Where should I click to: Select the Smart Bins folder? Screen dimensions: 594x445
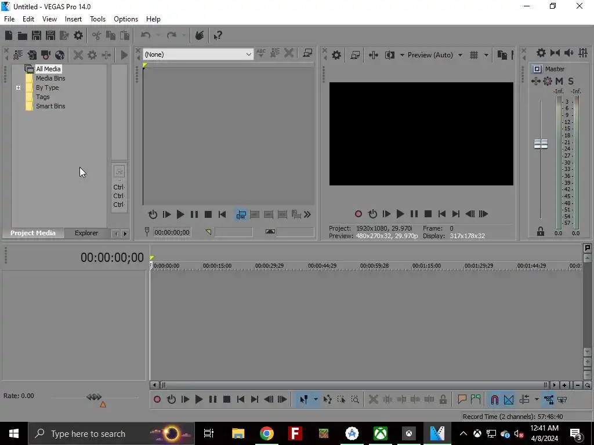point(50,107)
